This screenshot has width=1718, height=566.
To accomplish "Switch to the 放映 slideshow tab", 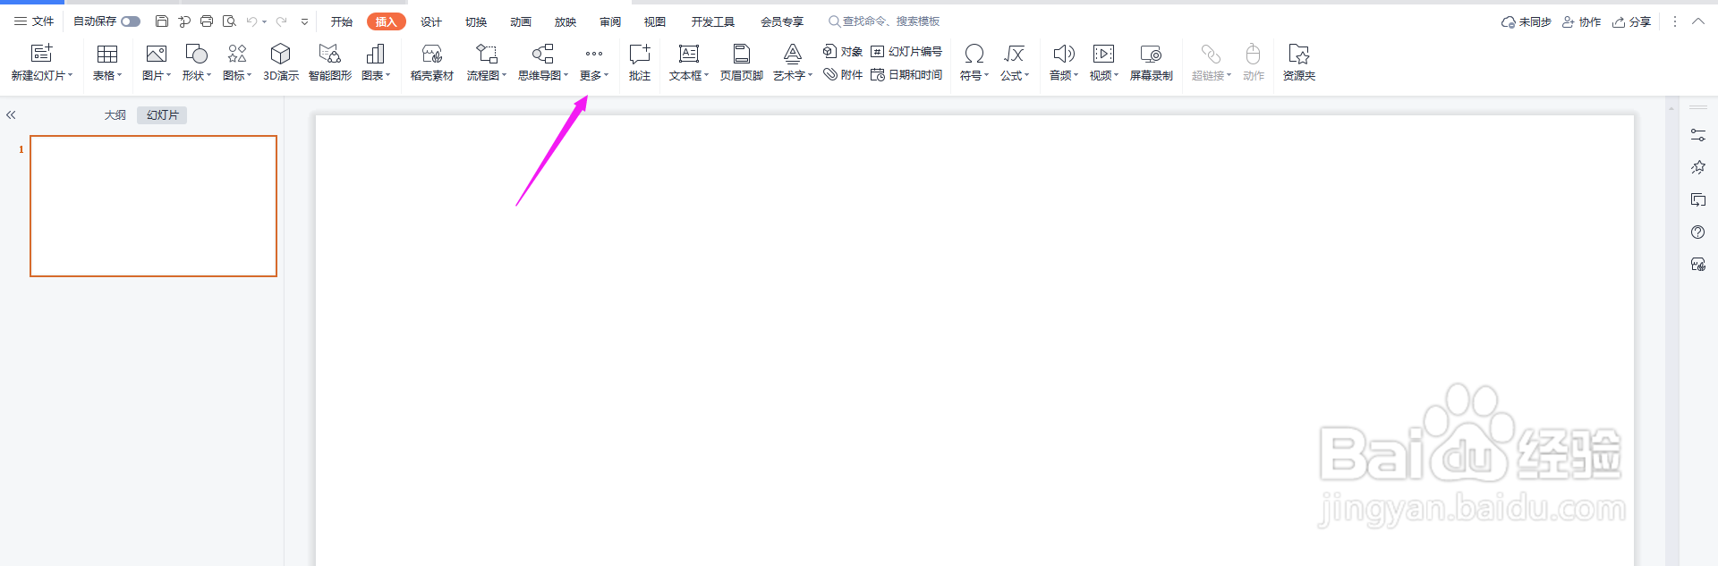I will (566, 21).
